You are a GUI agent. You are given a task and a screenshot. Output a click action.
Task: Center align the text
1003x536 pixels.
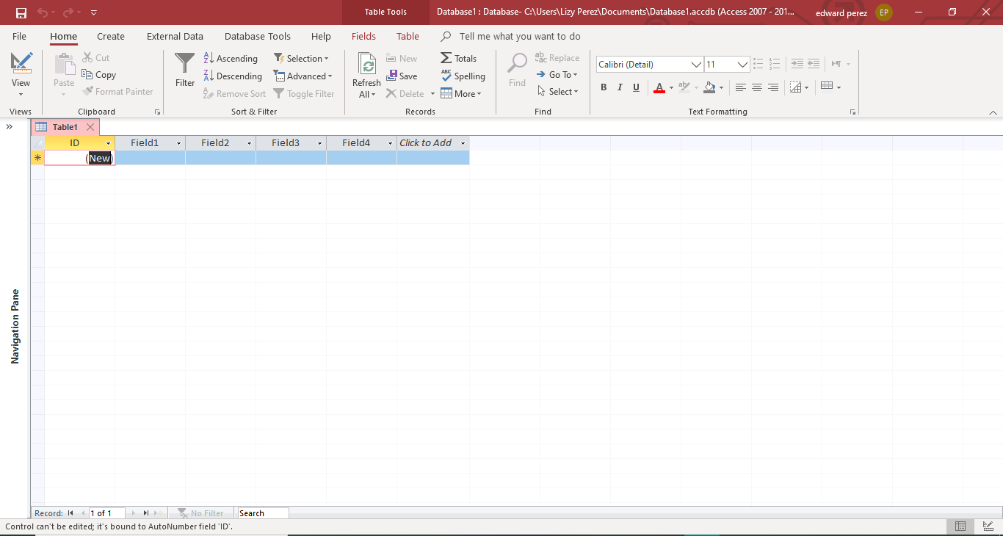(757, 87)
